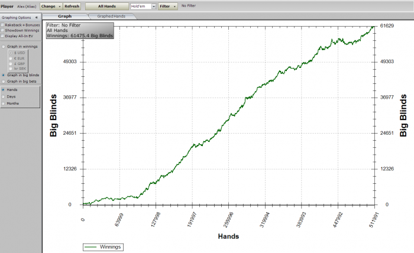Screen dimensions: 414x253
Task: Expand the Hold'em game type combo box
Action: (154, 7)
